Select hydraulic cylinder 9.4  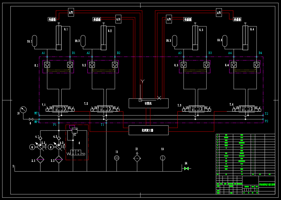tap(245, 36)
